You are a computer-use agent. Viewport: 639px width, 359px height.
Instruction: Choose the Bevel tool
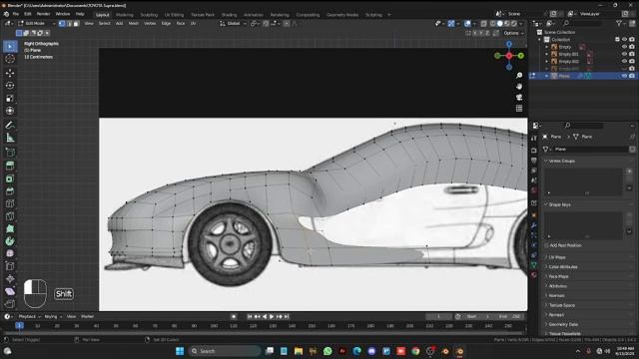pyautogui.click(x=10, y=190)
